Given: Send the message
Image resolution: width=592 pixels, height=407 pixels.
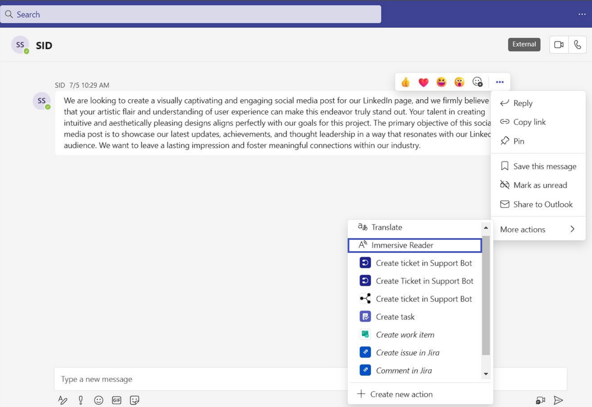Looking at the screenshot, I should click(x=558, y=400).
